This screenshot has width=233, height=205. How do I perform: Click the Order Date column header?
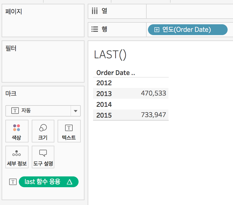click(116, 73)
